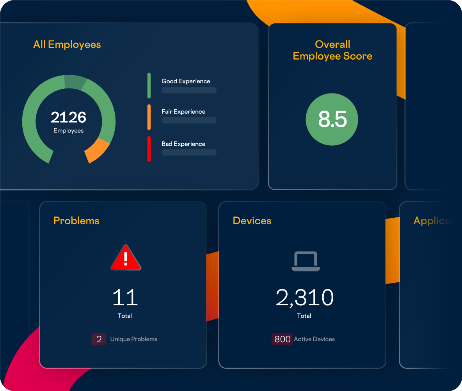Click the green 8.5 score circle
The width and height of the screenshot is (462, 391).
(332, 120)
